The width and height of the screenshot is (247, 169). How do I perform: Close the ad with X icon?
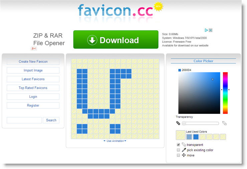pyautogui.click(x=211, y=30)
